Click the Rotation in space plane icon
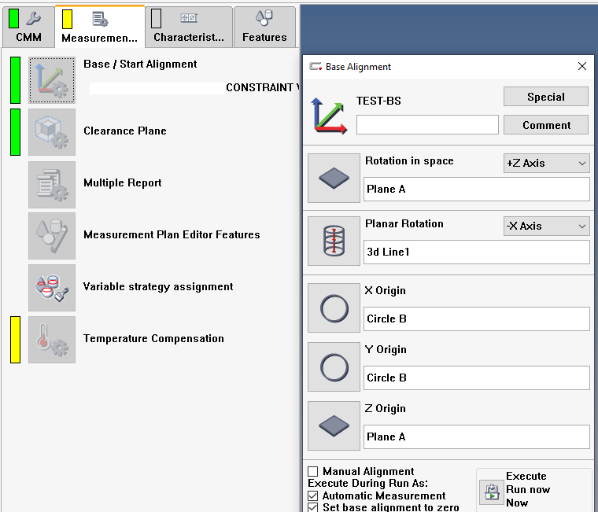The width and height of the screenshot is (598, 512). coord(334,178)
